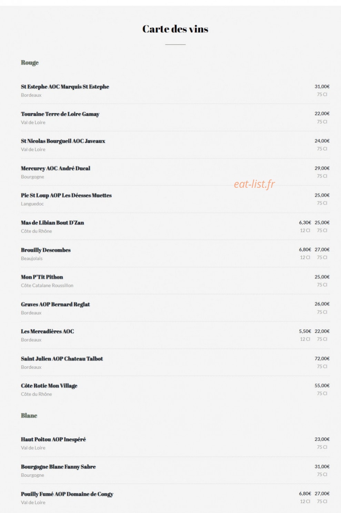Open Pic St Loup AOP Les Déesses Muettes

coord(66,195)
